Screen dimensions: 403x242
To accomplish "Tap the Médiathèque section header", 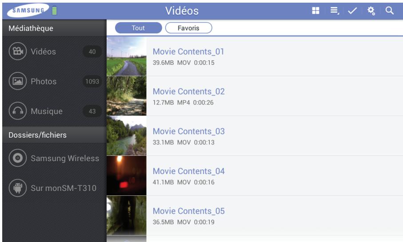I will (55, 28).
